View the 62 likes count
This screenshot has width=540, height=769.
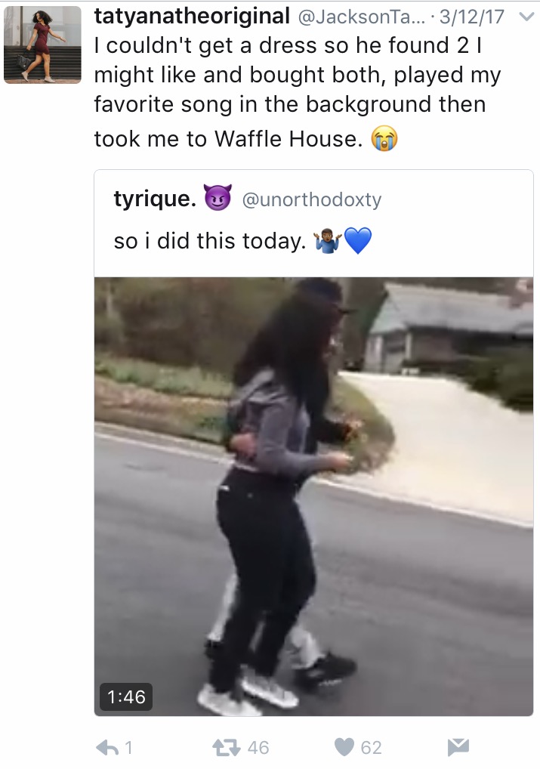tap(371, 747)
